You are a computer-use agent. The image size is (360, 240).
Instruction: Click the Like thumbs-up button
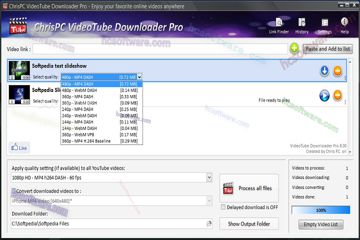[19, 147]
